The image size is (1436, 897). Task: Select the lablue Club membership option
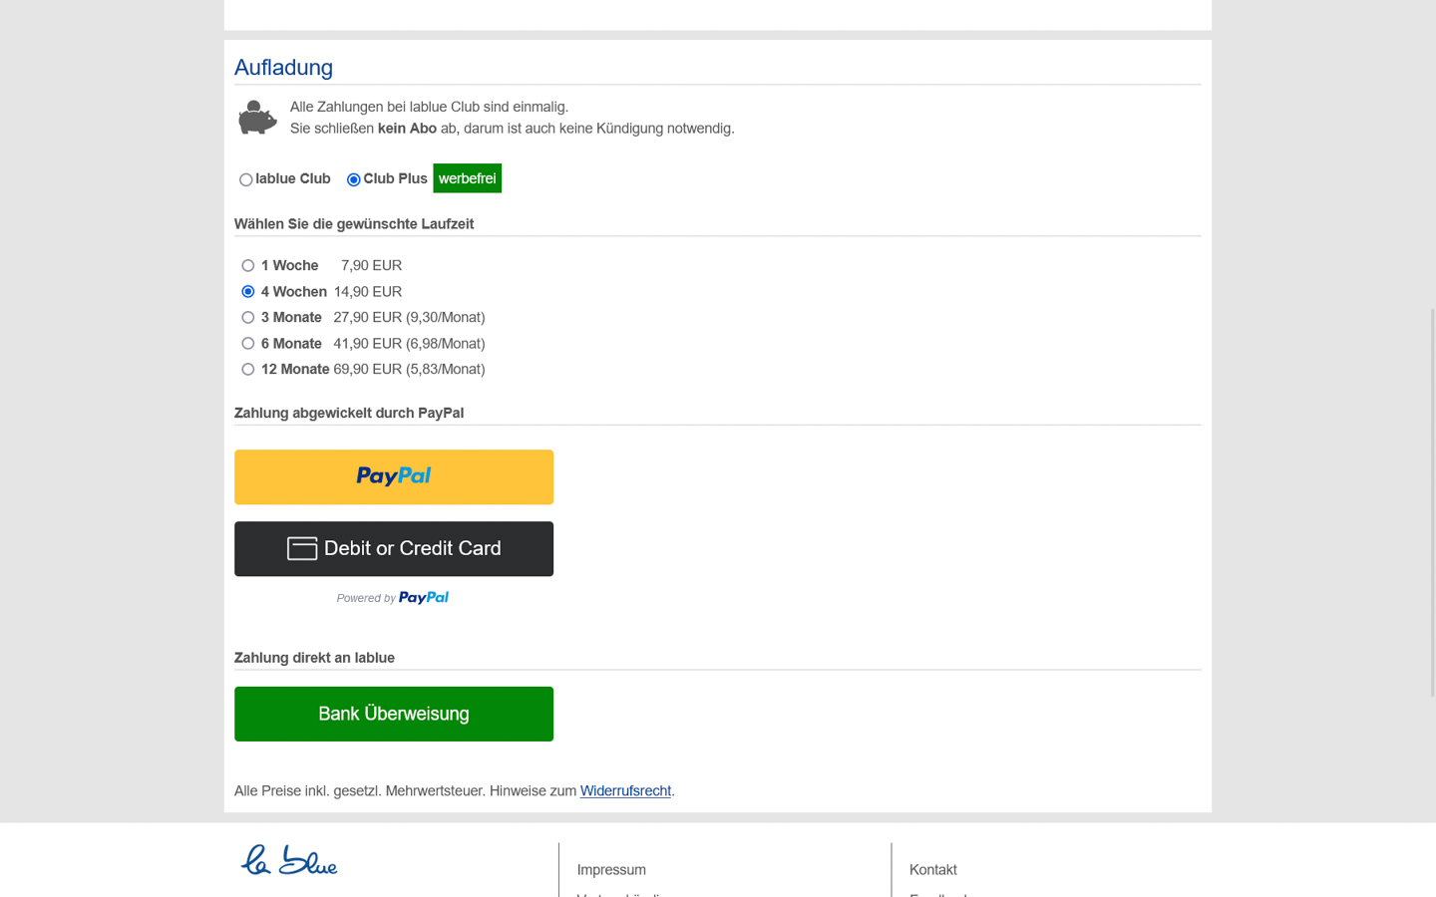point(246,179)
